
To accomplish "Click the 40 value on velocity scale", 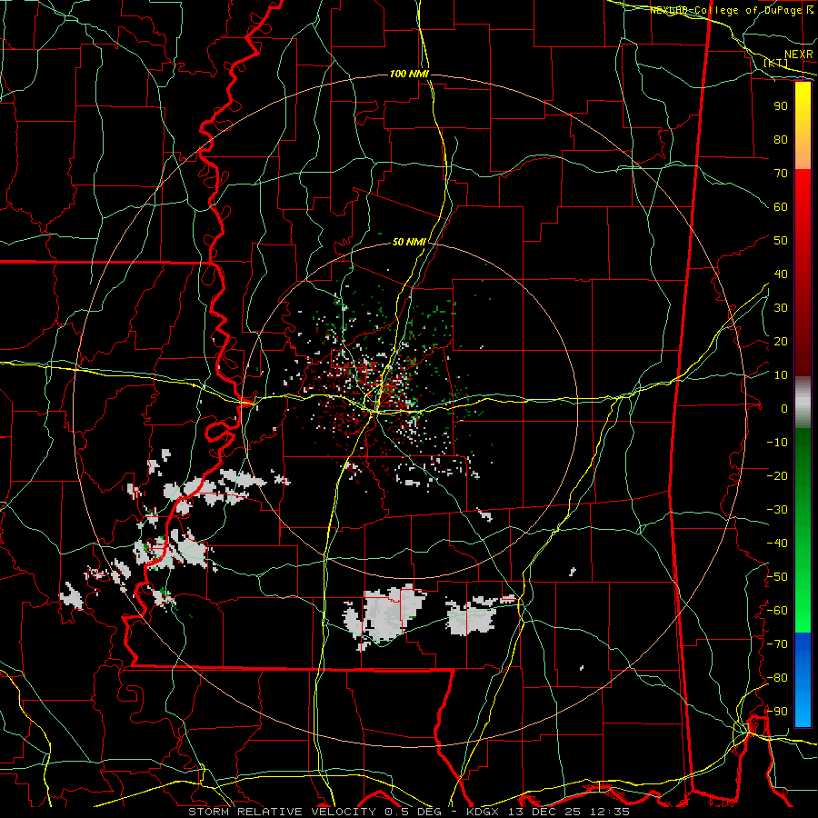I will 781,274.
